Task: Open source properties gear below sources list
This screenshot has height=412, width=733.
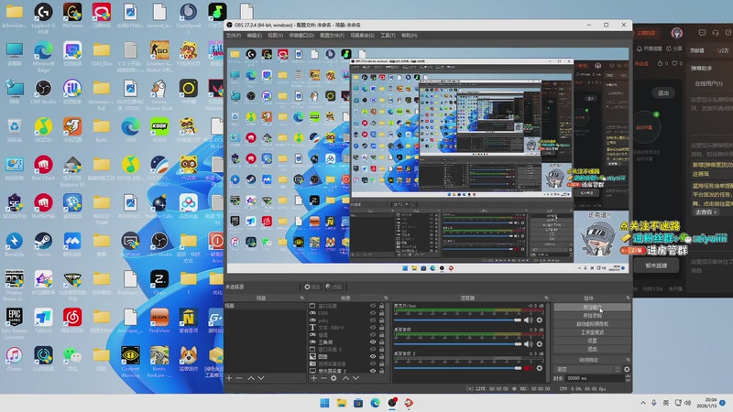Action: tap(334, 378)
